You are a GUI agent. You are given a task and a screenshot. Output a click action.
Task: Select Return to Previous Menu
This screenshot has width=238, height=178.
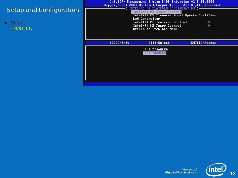(x=155, y=29)
